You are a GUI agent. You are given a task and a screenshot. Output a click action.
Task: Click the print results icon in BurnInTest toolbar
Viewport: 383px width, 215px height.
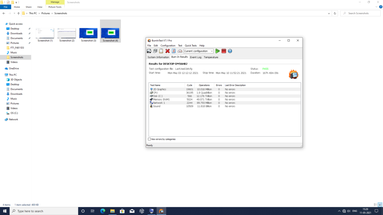tap(155, 51)
